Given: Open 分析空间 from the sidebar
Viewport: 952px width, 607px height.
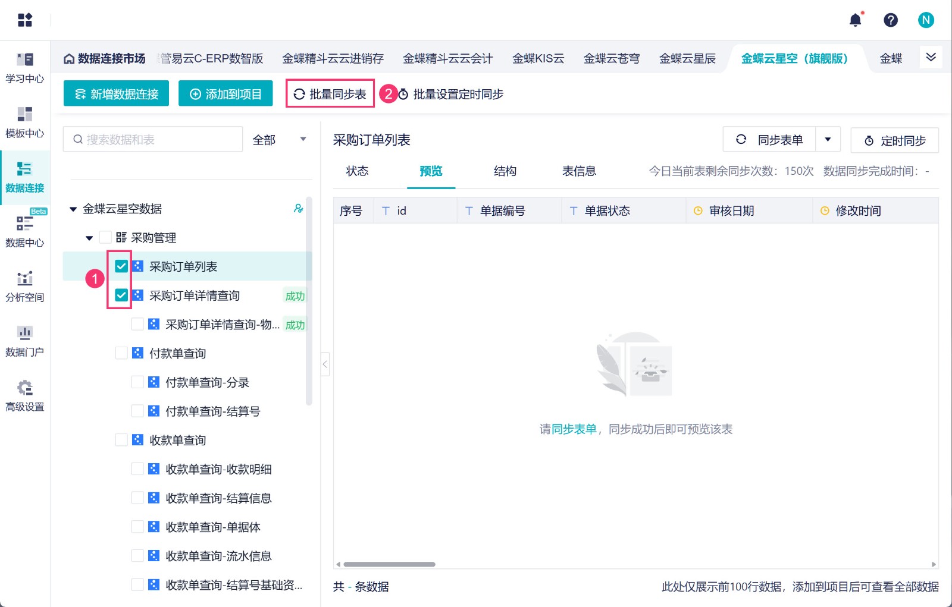Looking at the screenshot, I should point(25,287).
